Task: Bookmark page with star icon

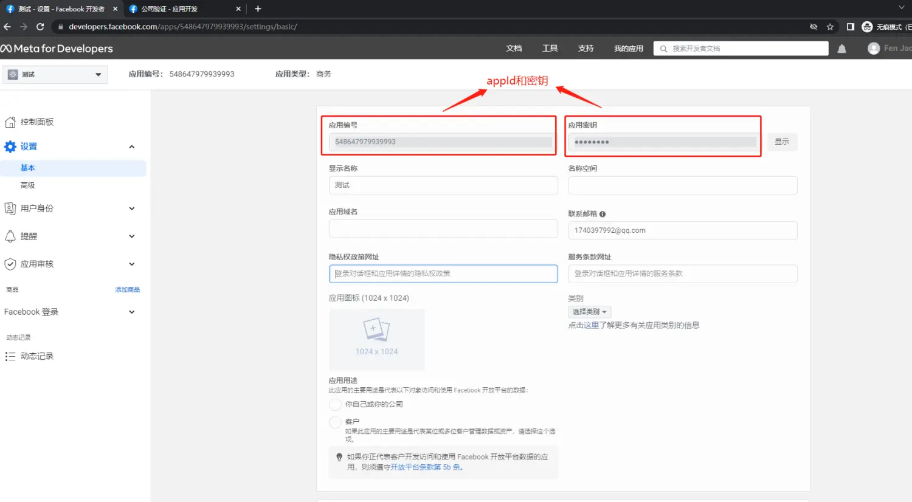Action: pyautogui.click(x=830, y=27)
